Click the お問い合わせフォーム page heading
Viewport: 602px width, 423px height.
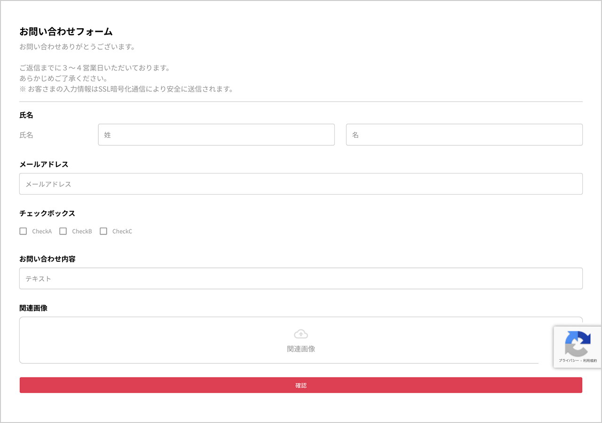[x=65, y=31]
